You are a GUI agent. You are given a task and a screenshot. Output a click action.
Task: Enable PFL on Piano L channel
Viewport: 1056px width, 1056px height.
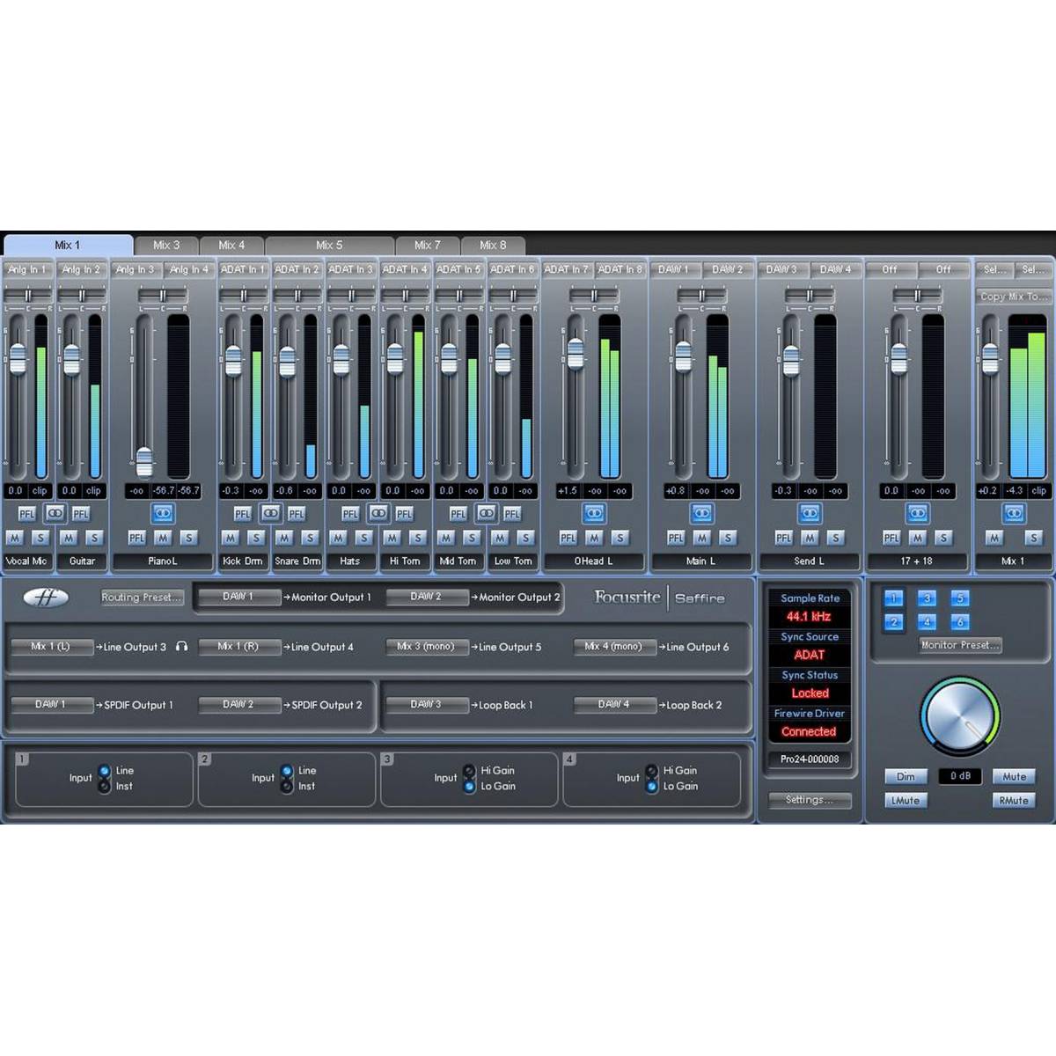click(136, 538)
